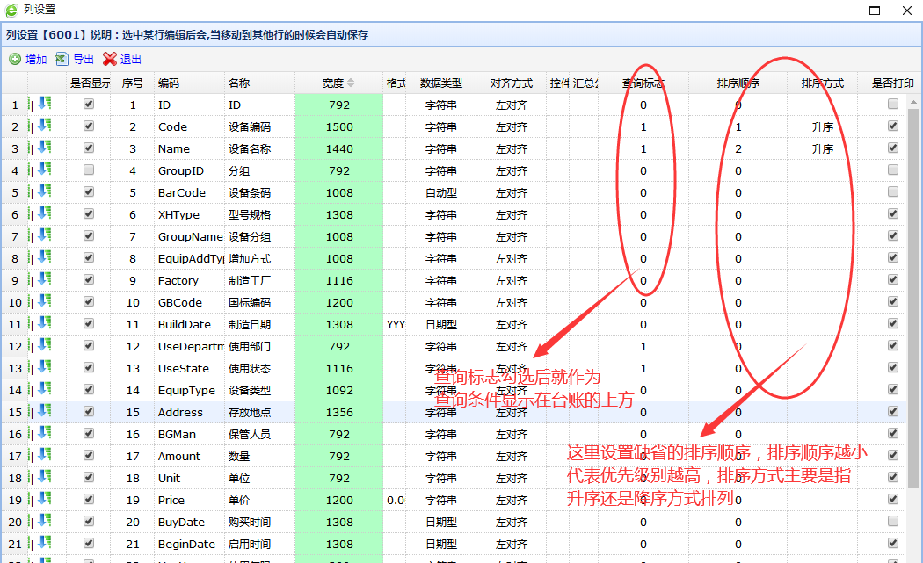
Task: Click the move-down arrow icon for the GroupID row
Action: (x=44, y=170)
